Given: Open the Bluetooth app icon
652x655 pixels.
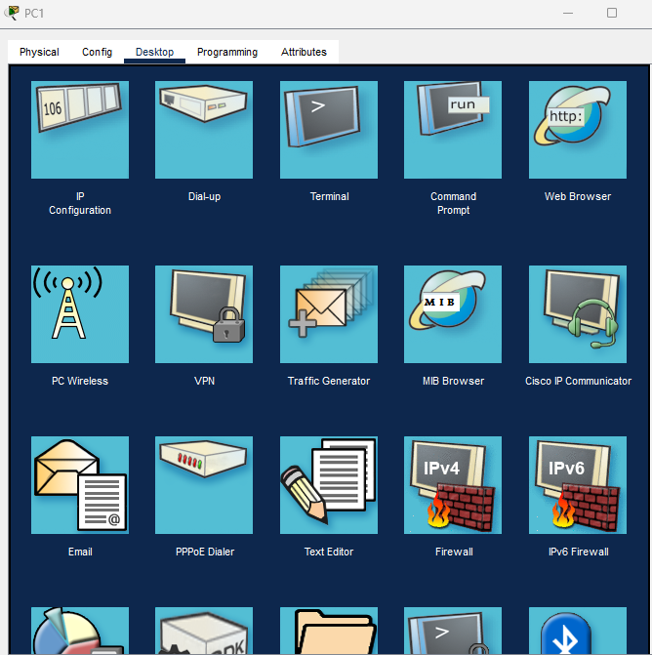Looking at the screenshot, I should click(578, 631).
